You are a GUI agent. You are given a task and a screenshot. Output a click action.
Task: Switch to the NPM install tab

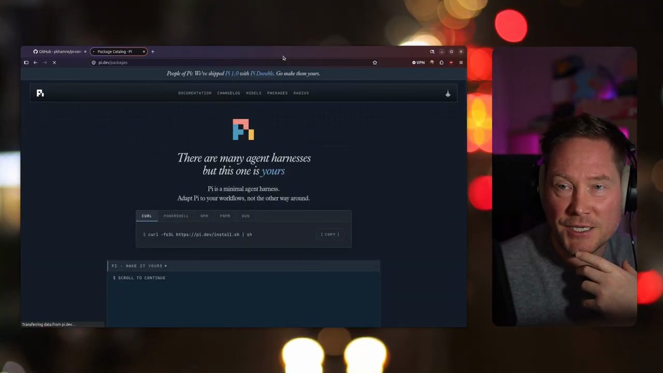click(x=204, y=216)
